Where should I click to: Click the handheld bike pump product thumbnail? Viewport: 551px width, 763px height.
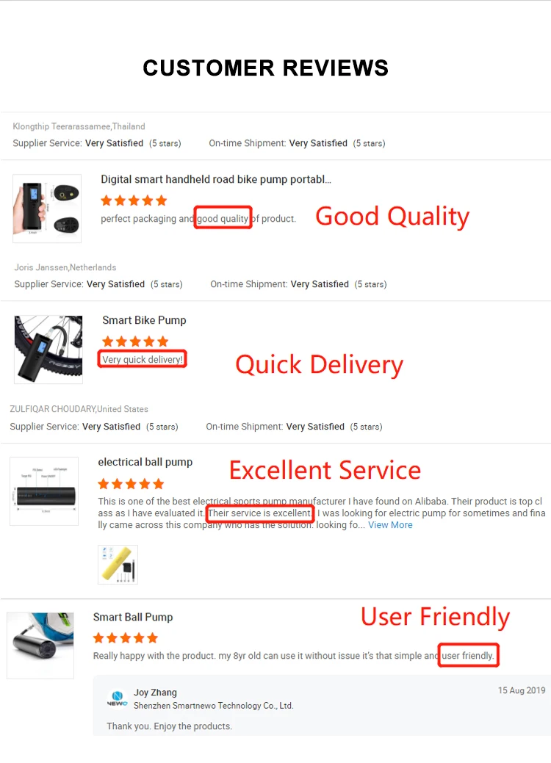tap(47, 209)
